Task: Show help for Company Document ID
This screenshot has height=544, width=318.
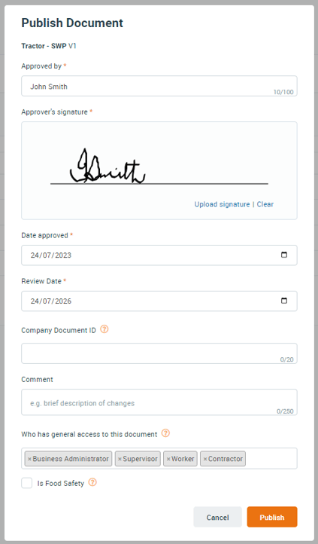Action: [x=104, y=329]
